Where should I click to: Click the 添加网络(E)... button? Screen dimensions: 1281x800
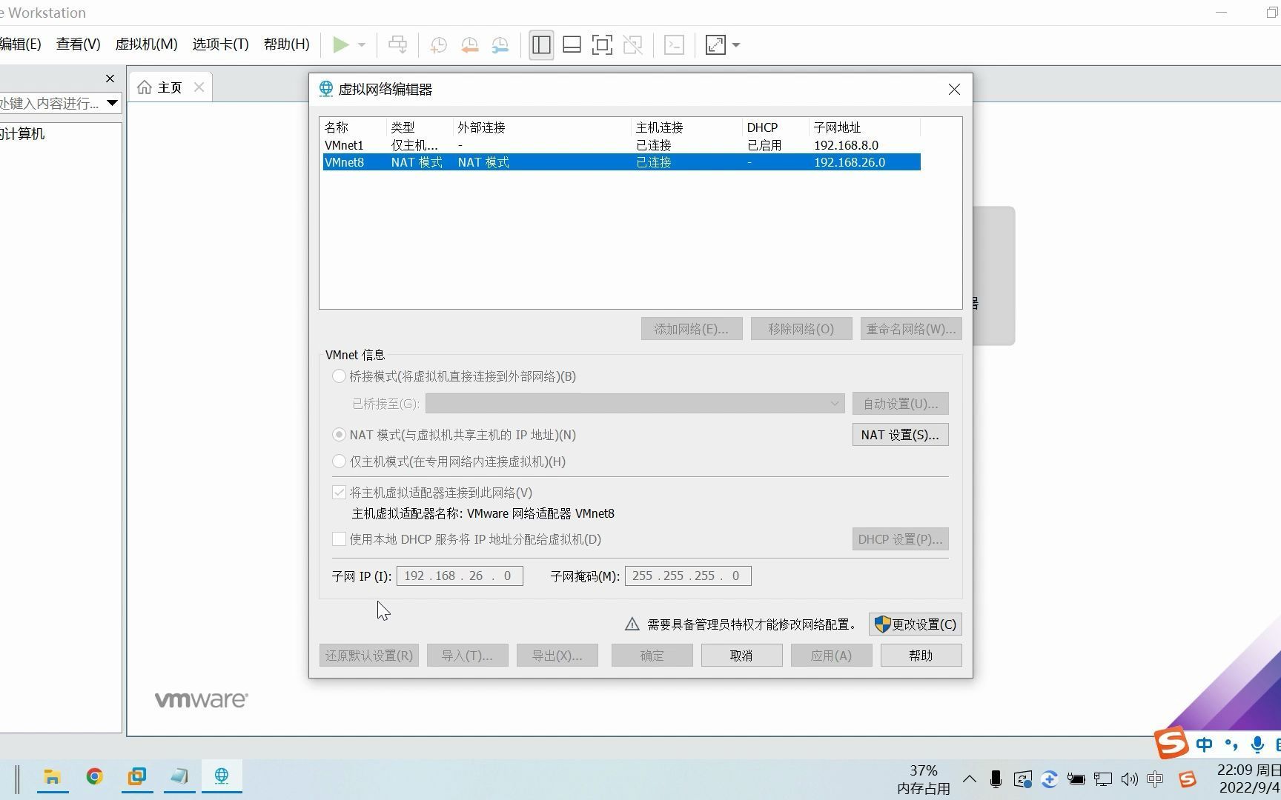click(x=691, y=329)
